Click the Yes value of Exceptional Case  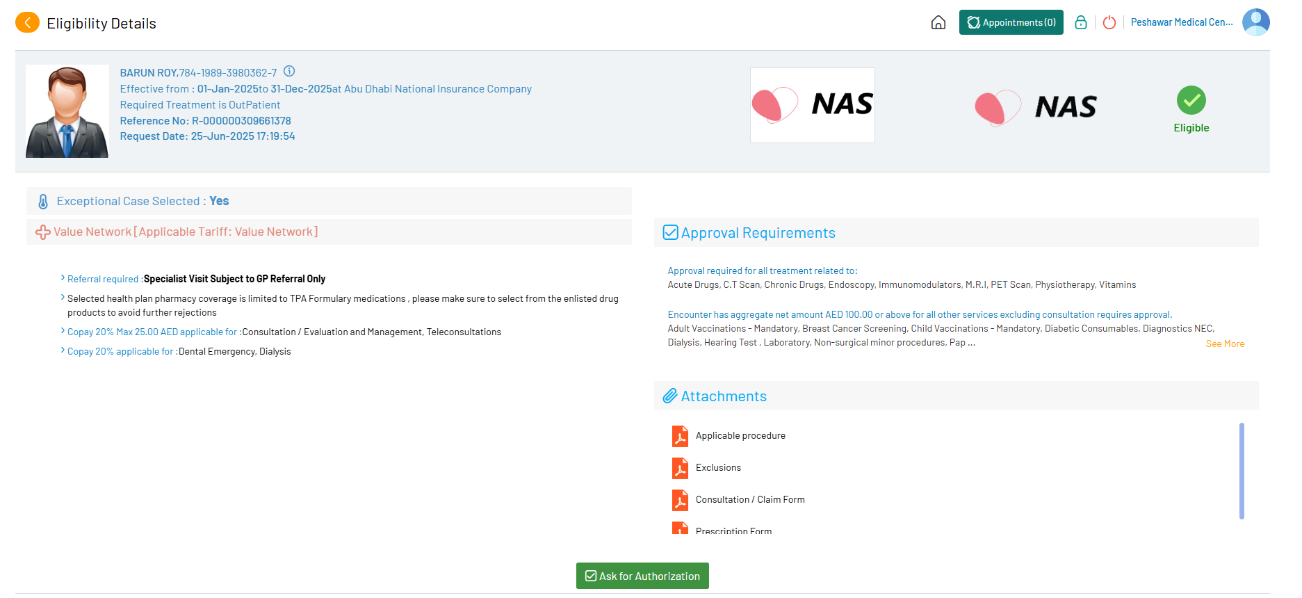tap(219, 201)
